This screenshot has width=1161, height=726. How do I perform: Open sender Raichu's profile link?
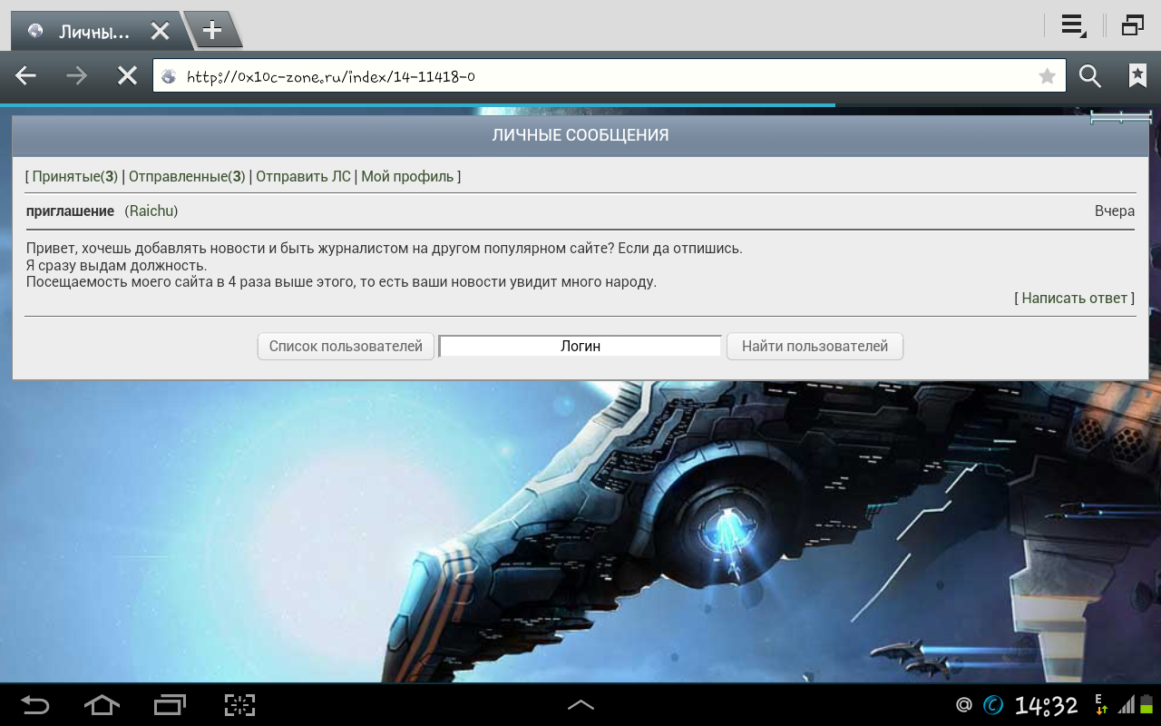pyautogui.click(x=151, y=211)
